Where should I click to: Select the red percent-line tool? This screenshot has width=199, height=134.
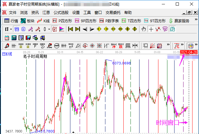click(177, 46)
